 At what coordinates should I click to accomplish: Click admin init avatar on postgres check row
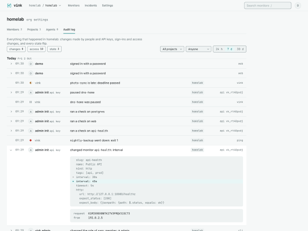click(x=31, y=112)
